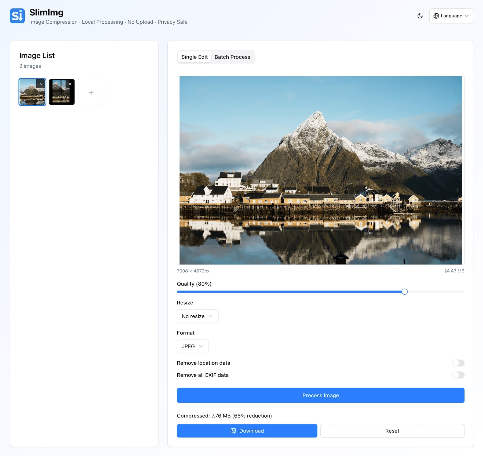The height and width of the screenshot is (456, 483).
Task: Enable Remove all EXIF data
Action: point(459,375)
